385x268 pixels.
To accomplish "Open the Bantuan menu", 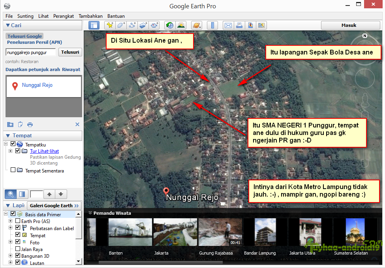I will (x=116, y=16).
